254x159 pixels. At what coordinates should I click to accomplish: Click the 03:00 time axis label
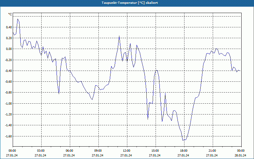pos(41,151)
